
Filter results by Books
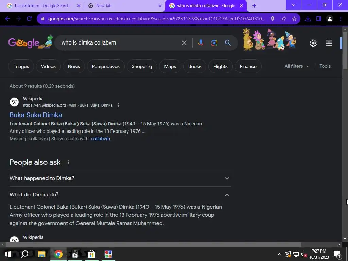195,66
